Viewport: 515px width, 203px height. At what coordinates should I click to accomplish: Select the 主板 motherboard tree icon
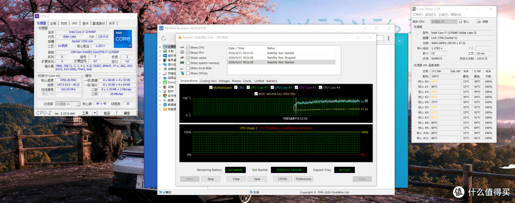[165, 51]
